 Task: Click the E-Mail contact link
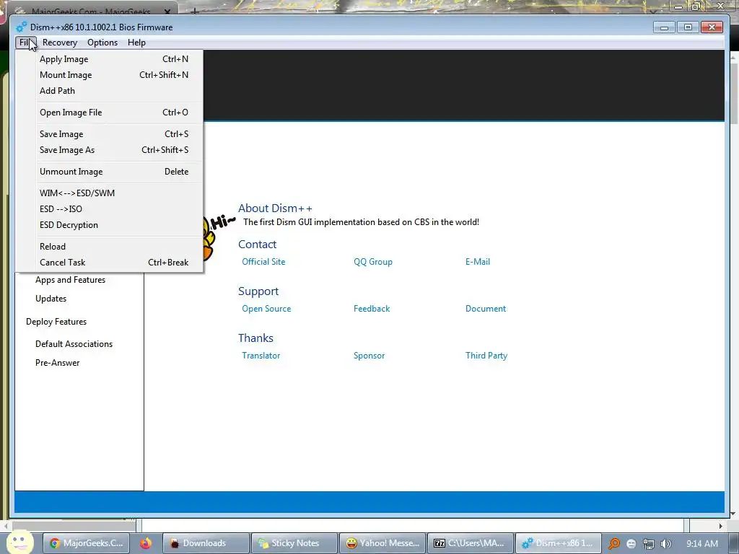(478, 262)
